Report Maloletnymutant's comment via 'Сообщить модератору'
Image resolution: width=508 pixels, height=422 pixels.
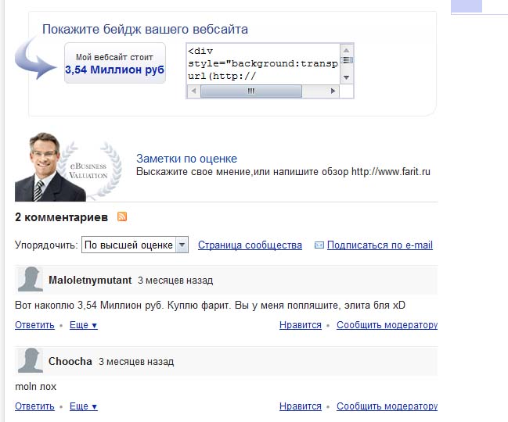pyautogui.click(x=387, y=325)
